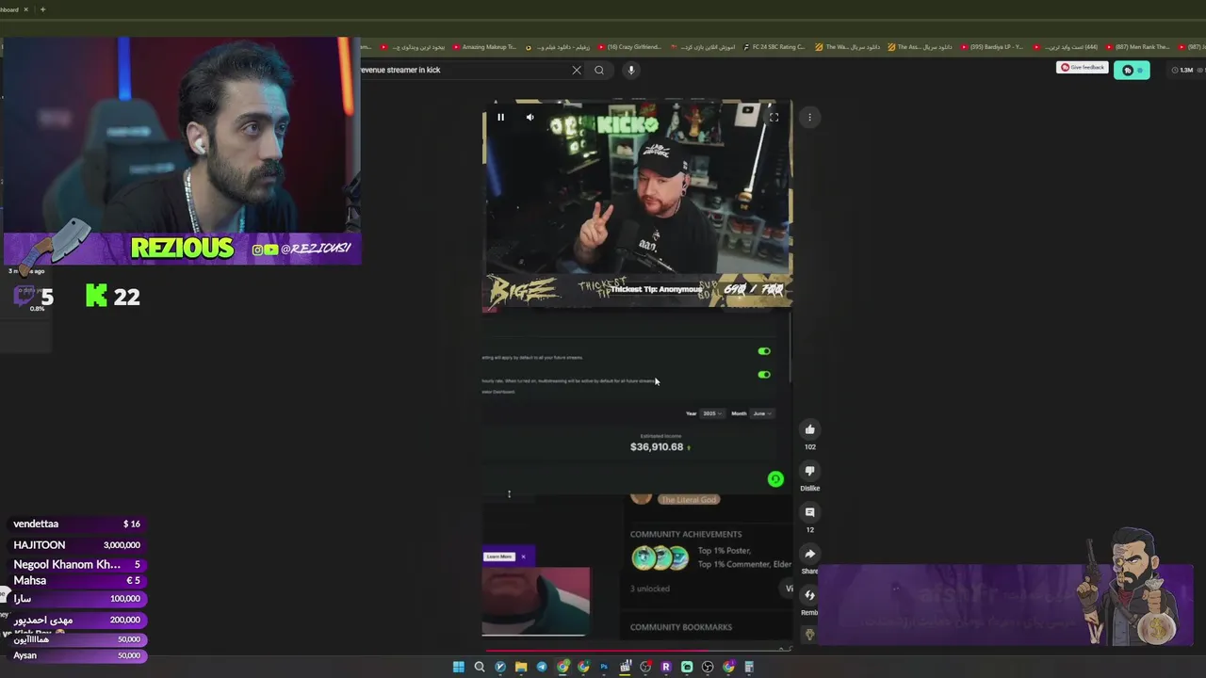1206x678 pixels.
Task: Toggle the lower green multistreaming switch
Action: pos(764,375)
